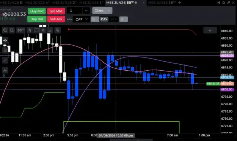The width and height of the screenshot is (237, 141).
Task: Click the -3 position marker on chart
Action: pyautogui.click(x=3, y=76)
